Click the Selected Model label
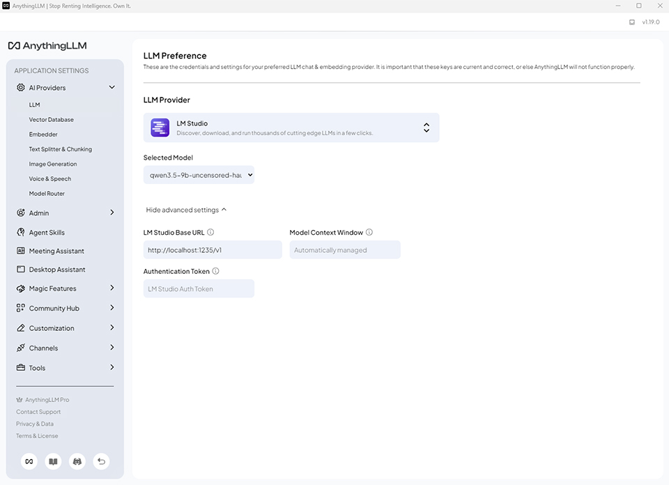Viewport: 669px width, 485px height. [x=168, y=157]
